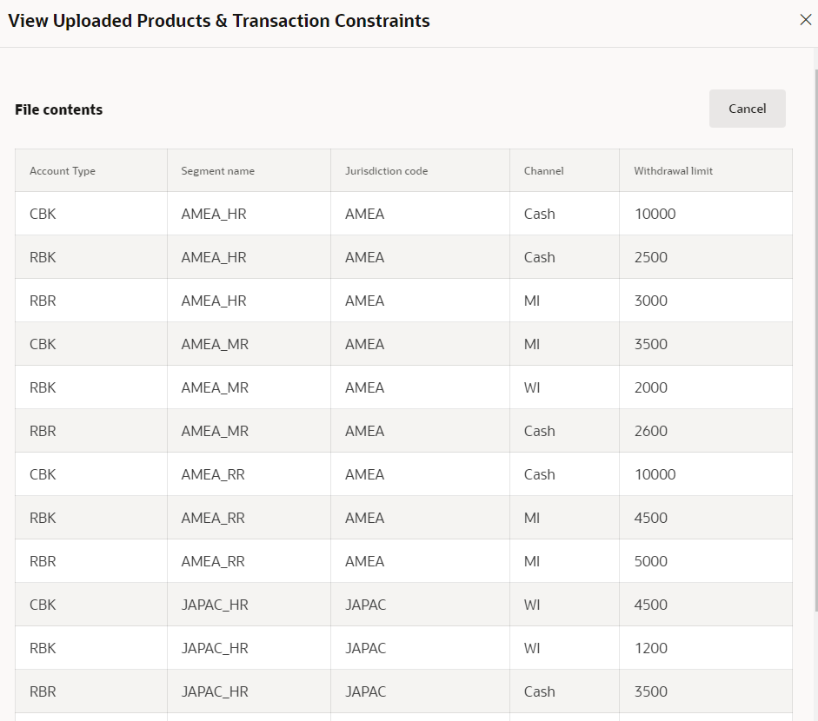Click JAPAC jurisdiction in RBK JAPAC_HR row
Image resolution: width=818 pixels, height=721 pixels.
coord(365,648)
